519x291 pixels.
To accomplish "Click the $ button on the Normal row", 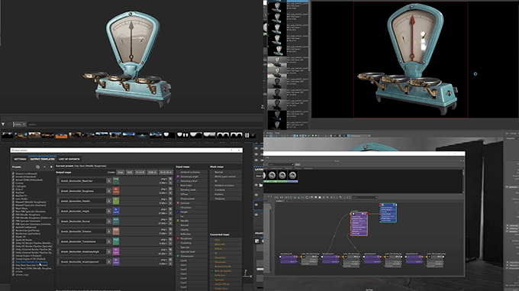I will pyautogui.click(x=109, y=221).
